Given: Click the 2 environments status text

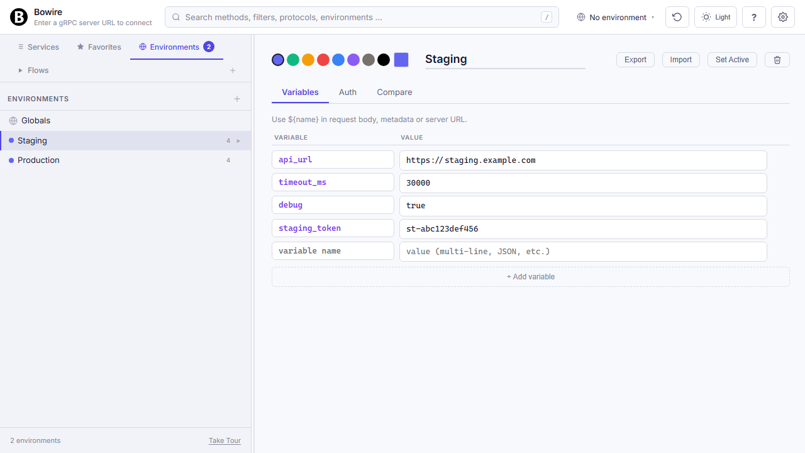Looking at the screenshot, I should point(35,441).
